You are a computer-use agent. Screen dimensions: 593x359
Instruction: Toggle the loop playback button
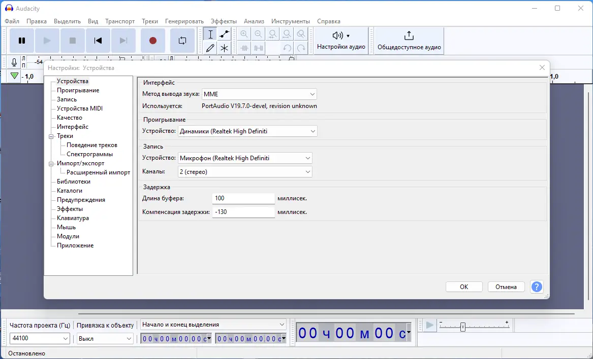tap(182, 41)
